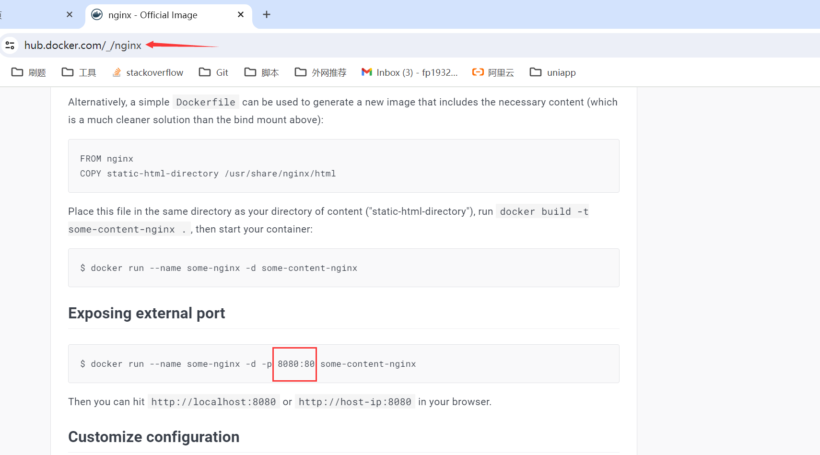Click the FROM nginx code line

[x=106, y=159]
